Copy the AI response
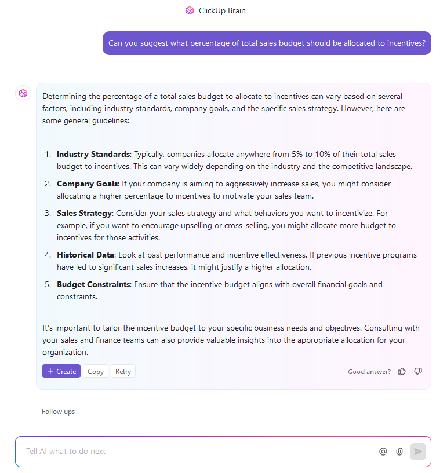The image size is (447, 473). [x=96, y=371]
